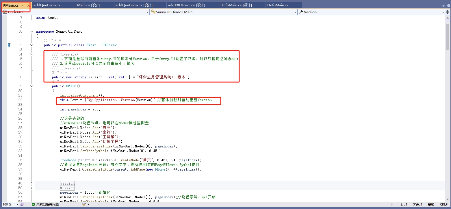
Task: Click on 'using test1;' line
Action: 48,18
